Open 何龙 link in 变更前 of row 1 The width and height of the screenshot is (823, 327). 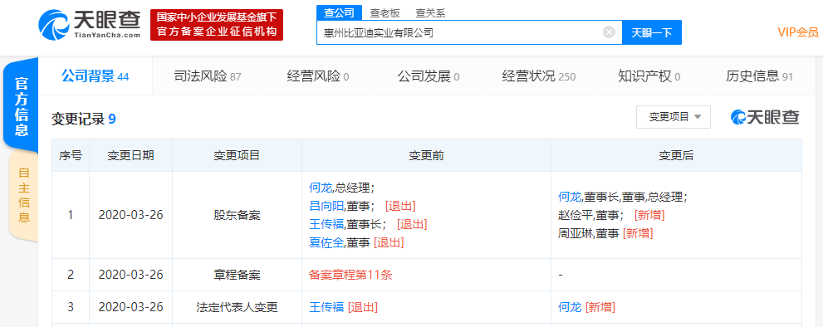(x=320, y=188)
